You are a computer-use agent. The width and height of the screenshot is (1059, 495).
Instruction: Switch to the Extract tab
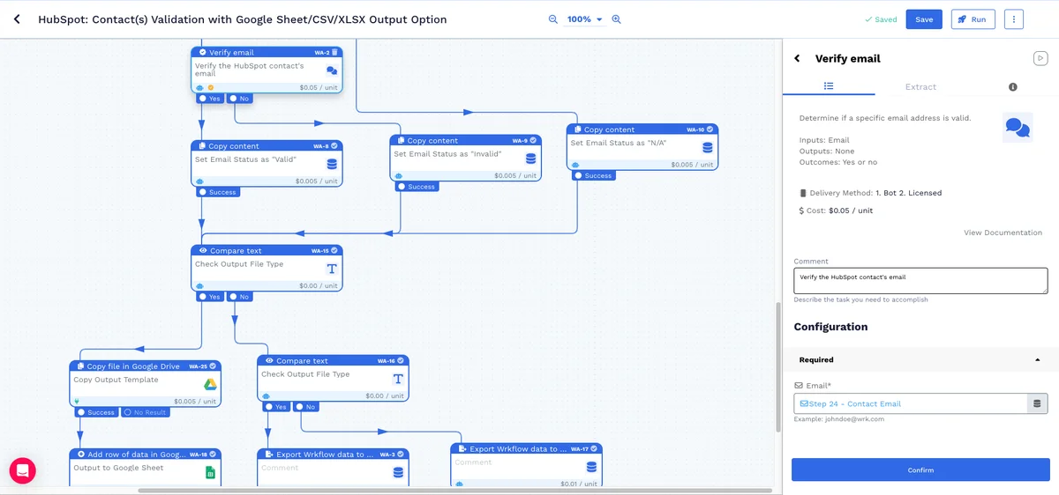(920, 86)
